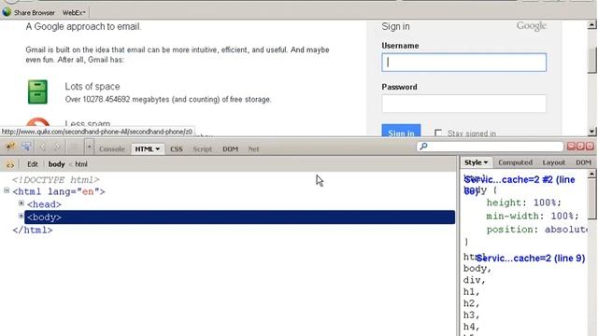Click the Firebug forward arrow

(57, 147)
